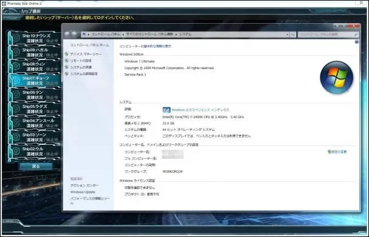Select Ship06:ケン in game ship list

pos(35,95)
